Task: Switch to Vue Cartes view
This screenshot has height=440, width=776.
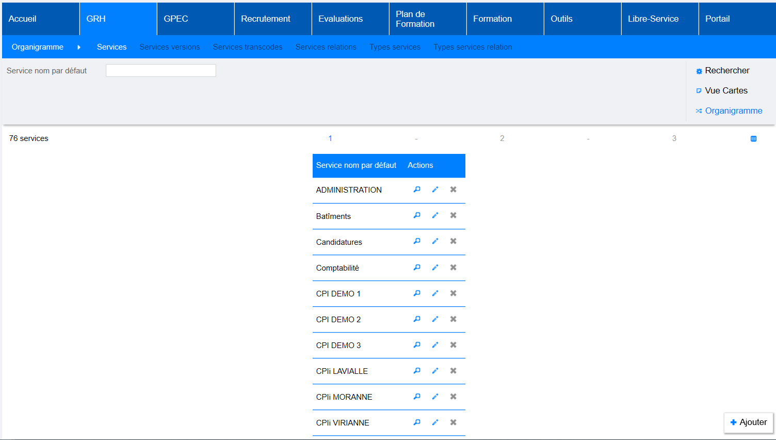Action: (x=725, y=90)
